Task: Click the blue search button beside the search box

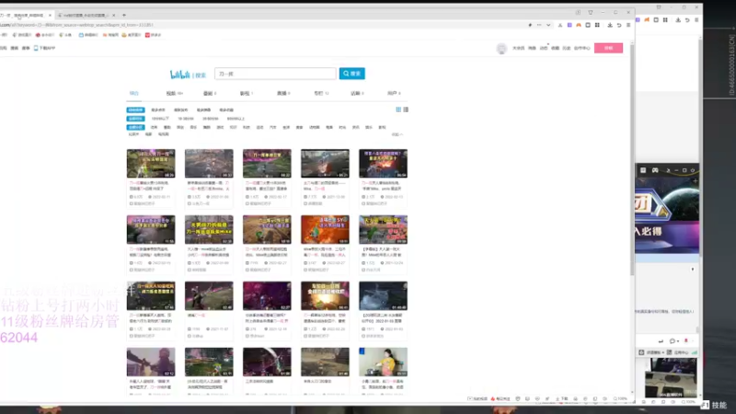Action: (x=351, y=74)
